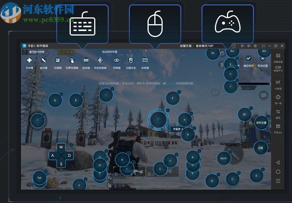
Task: Add a 宏按键 macro key
Action: click(x=145, y=60)
